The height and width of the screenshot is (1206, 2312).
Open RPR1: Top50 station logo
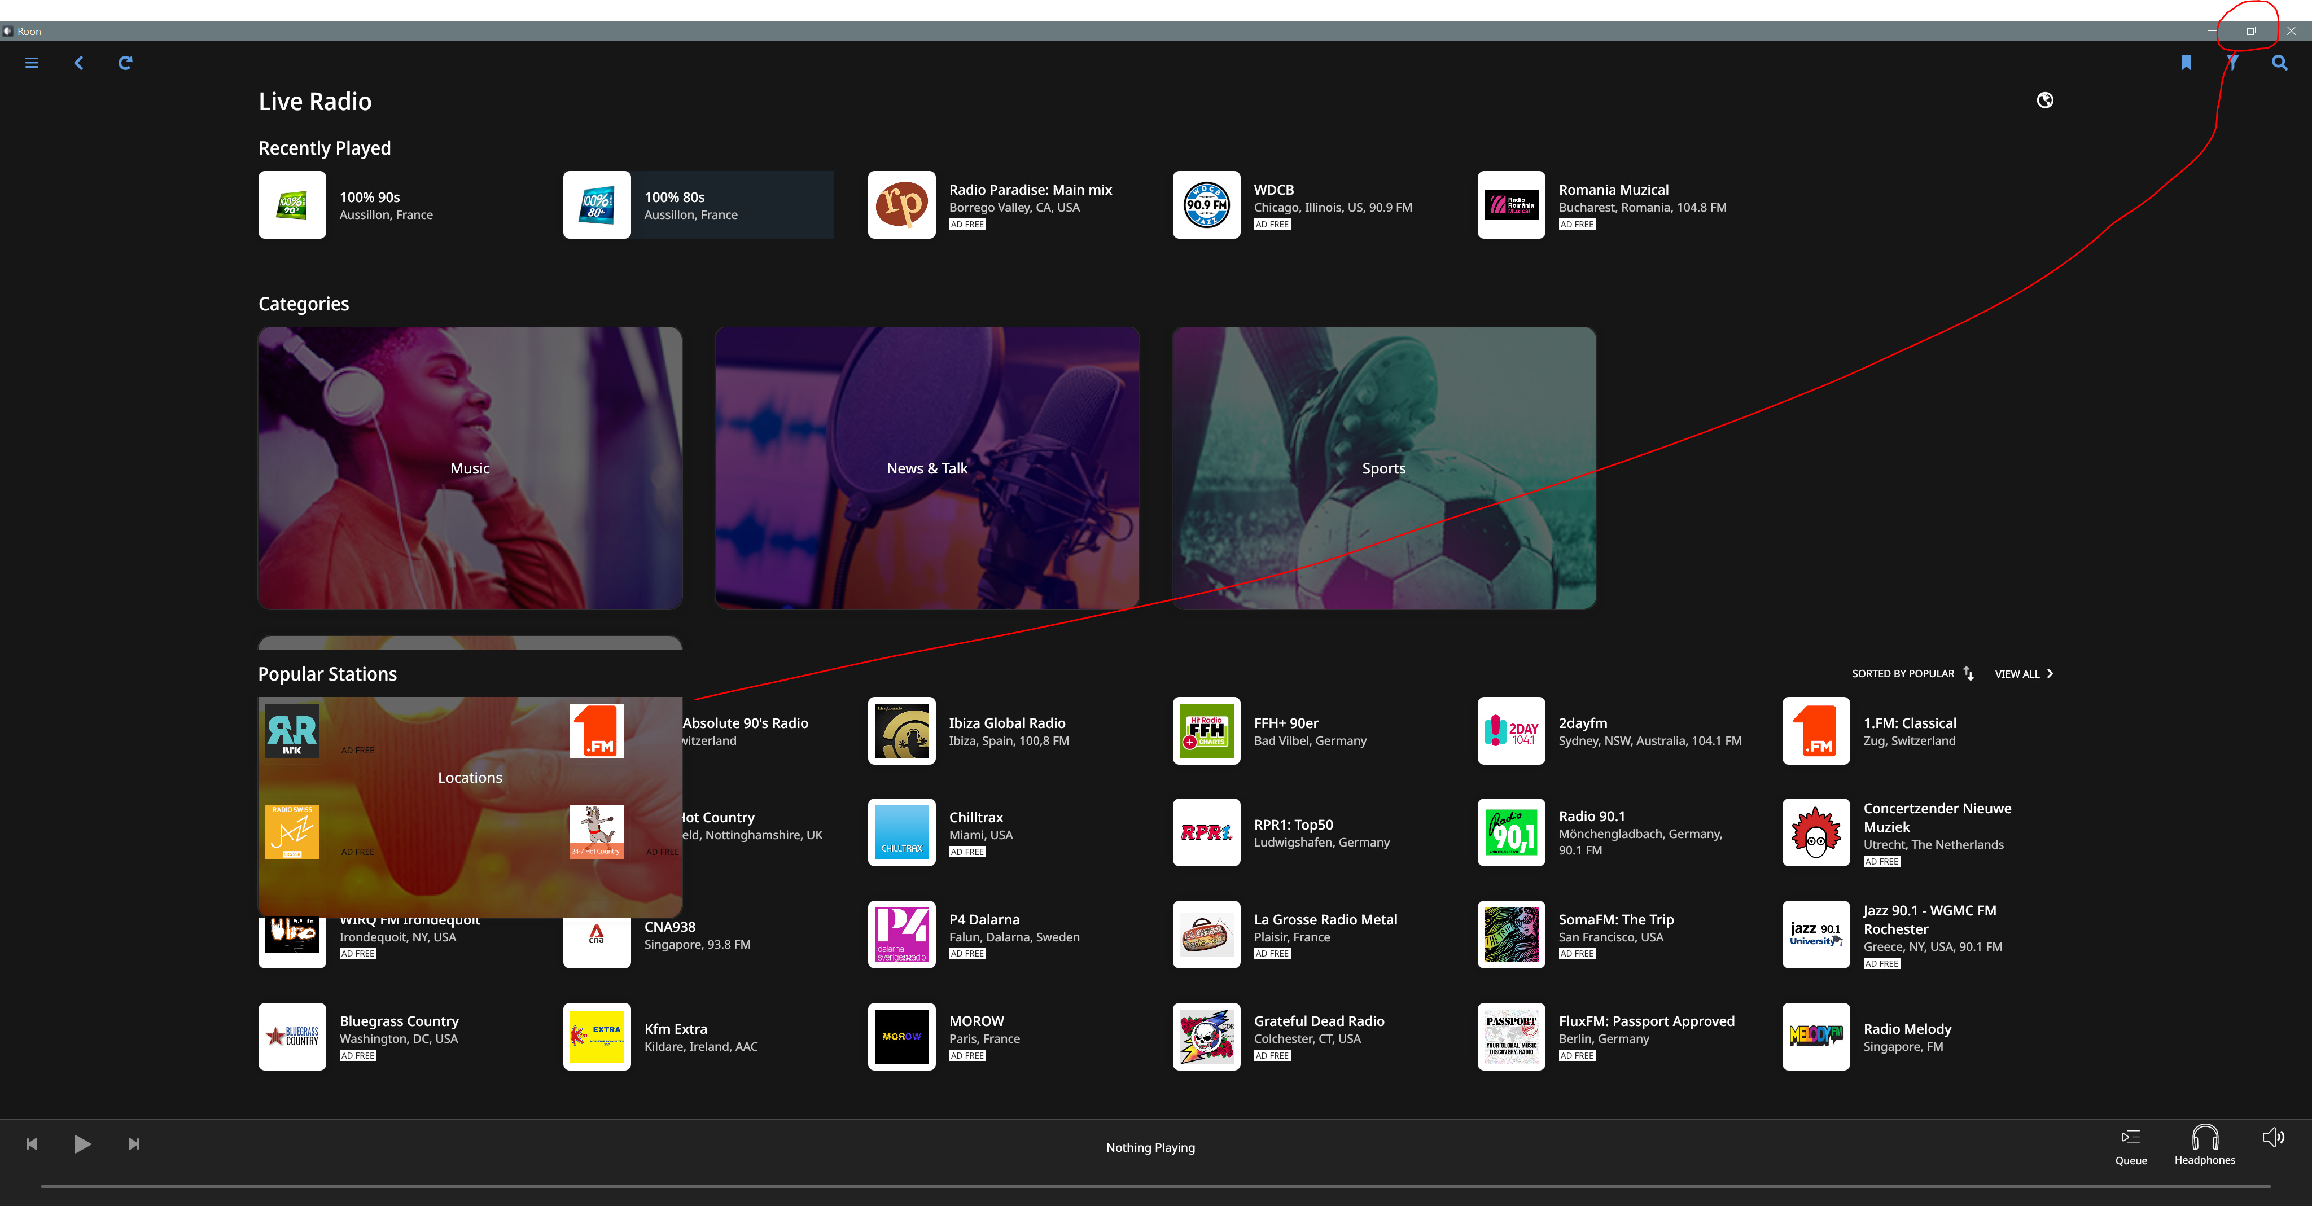1206,833
